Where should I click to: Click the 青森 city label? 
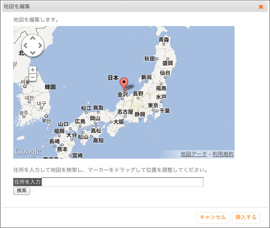[x=164, y=40]
